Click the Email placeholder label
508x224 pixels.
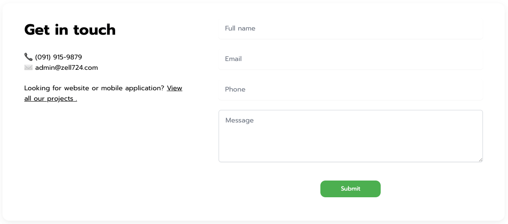(x=233, y=59)
